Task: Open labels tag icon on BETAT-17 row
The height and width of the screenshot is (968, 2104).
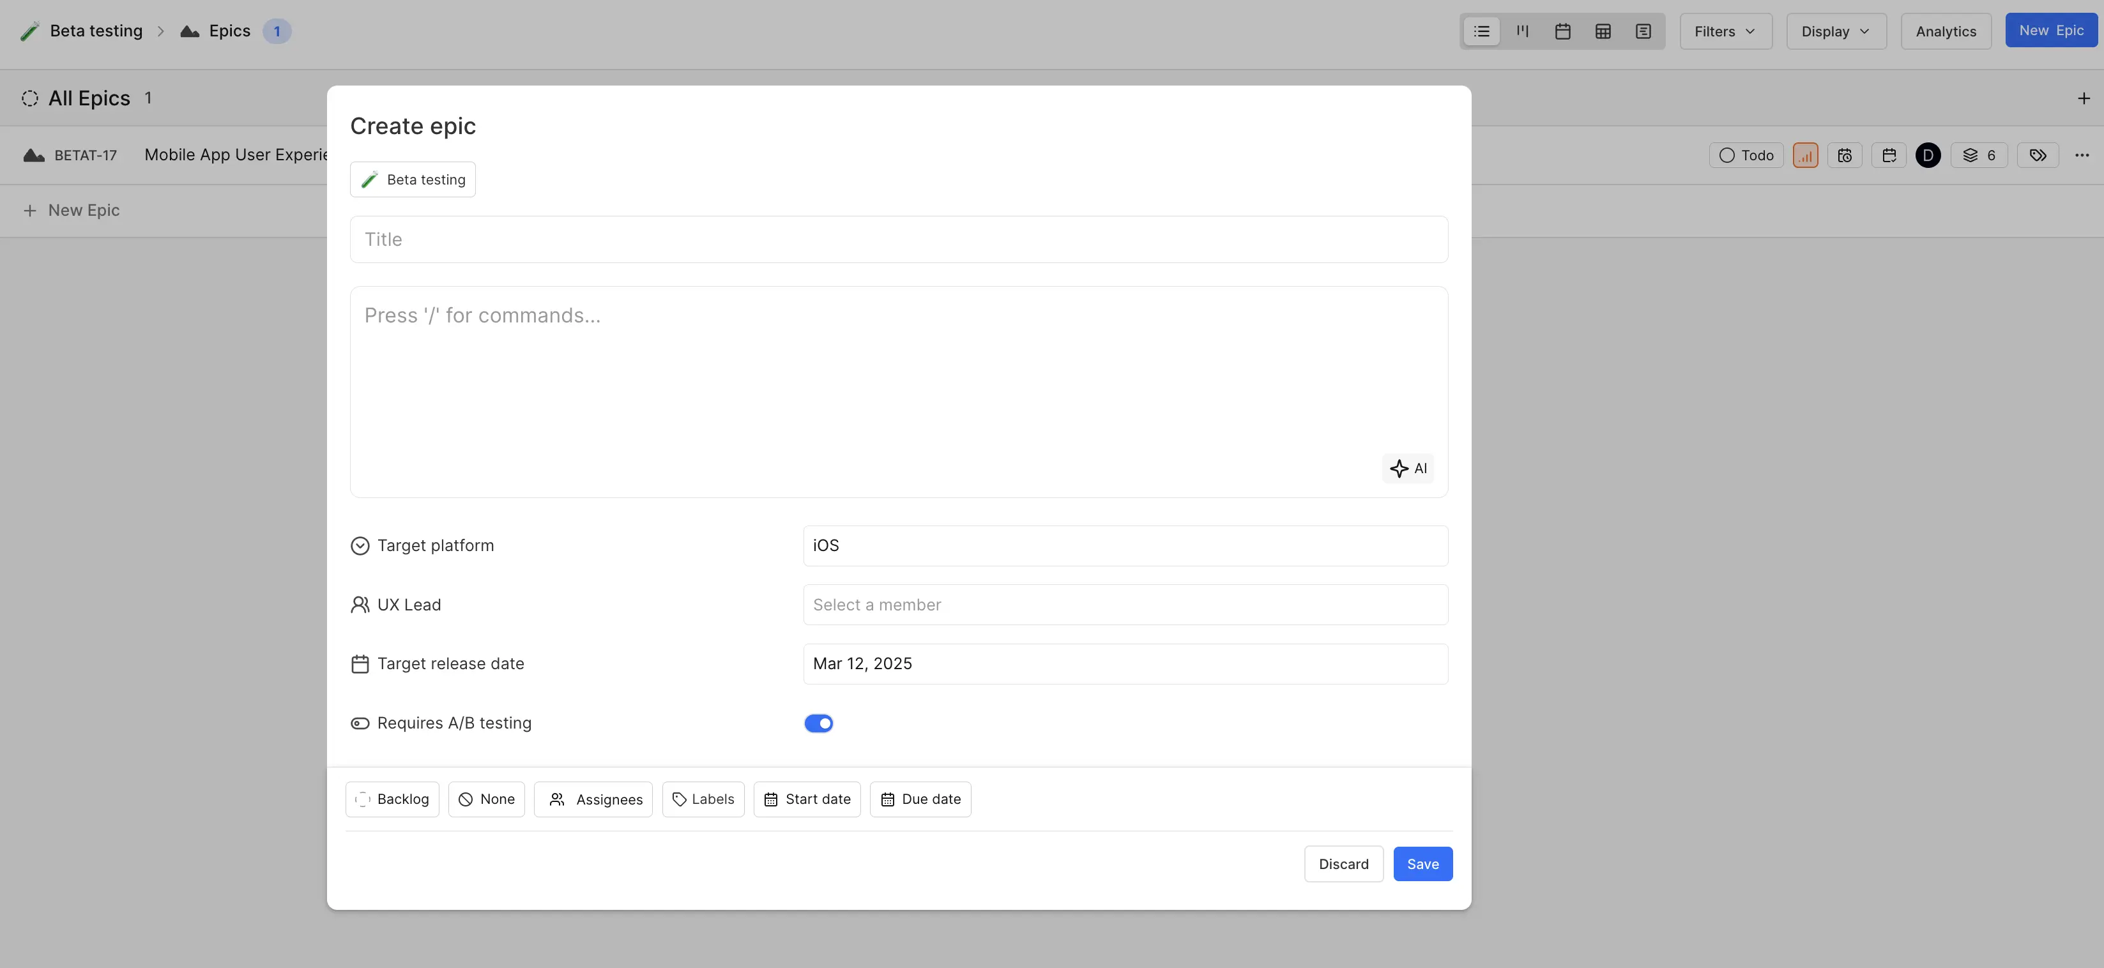Action: click(2038, 155)
